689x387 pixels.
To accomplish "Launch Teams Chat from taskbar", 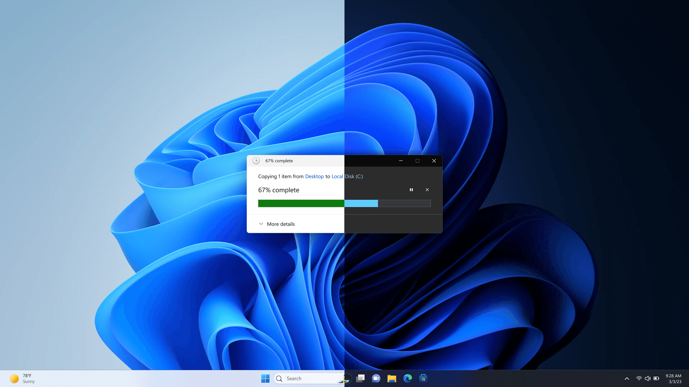I will [376, 379].
